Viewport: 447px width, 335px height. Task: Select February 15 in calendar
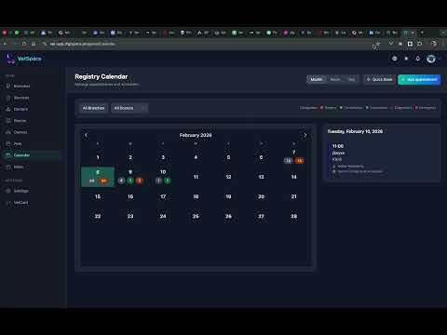point(98,196)
